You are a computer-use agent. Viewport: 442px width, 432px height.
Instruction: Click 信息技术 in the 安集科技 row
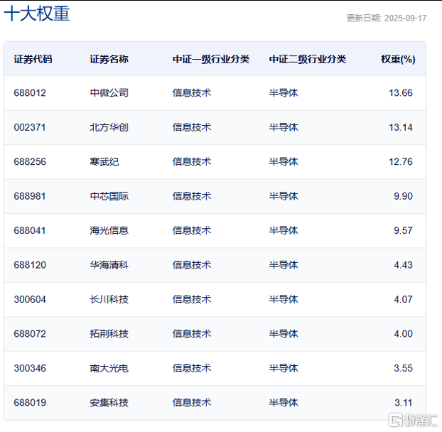point(192,403)
